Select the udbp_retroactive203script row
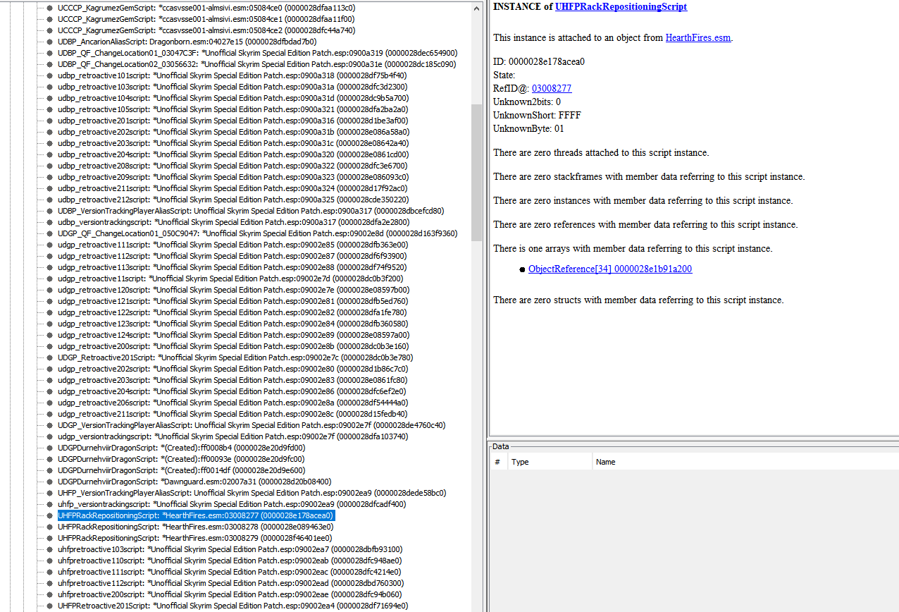Viewport: 899px width, 612px height. 232,143
